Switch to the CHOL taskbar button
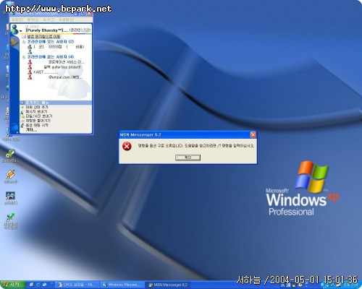Image resolution: width=362 pixels, height=289 pixels. [x=77, y=285]
